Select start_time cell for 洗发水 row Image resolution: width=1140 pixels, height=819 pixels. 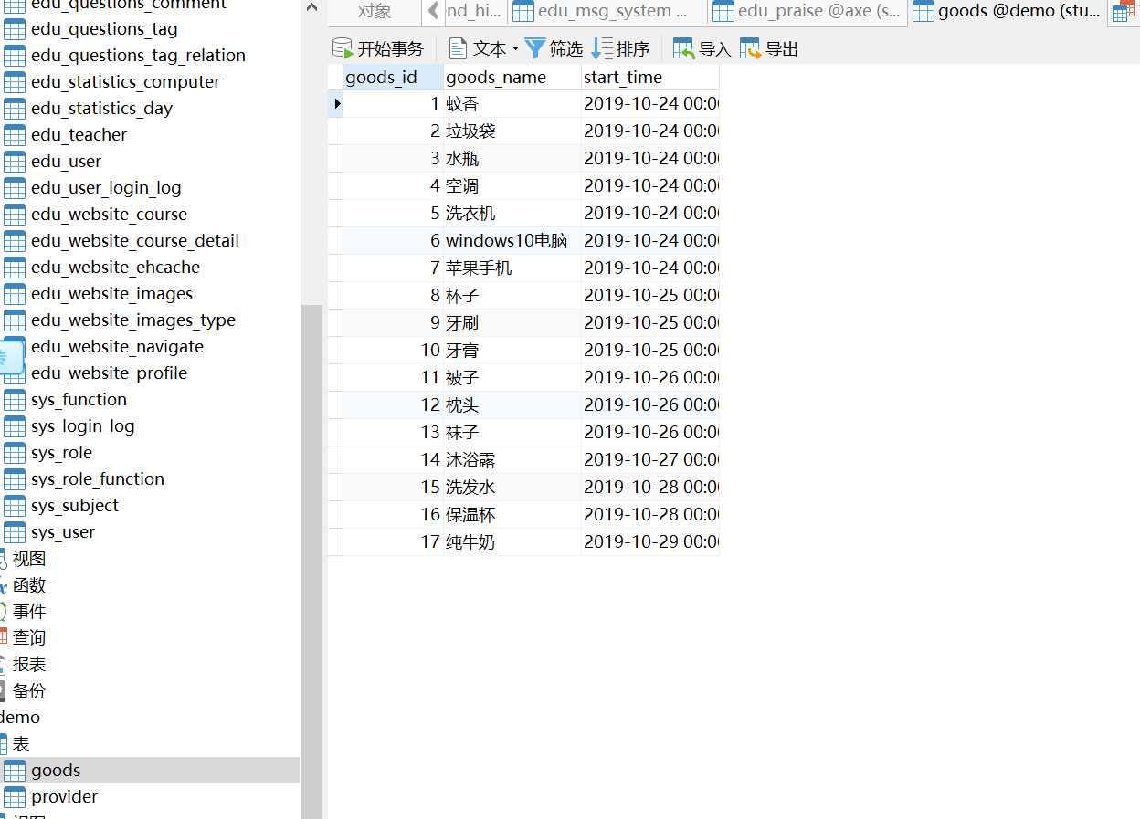[650, 488]
